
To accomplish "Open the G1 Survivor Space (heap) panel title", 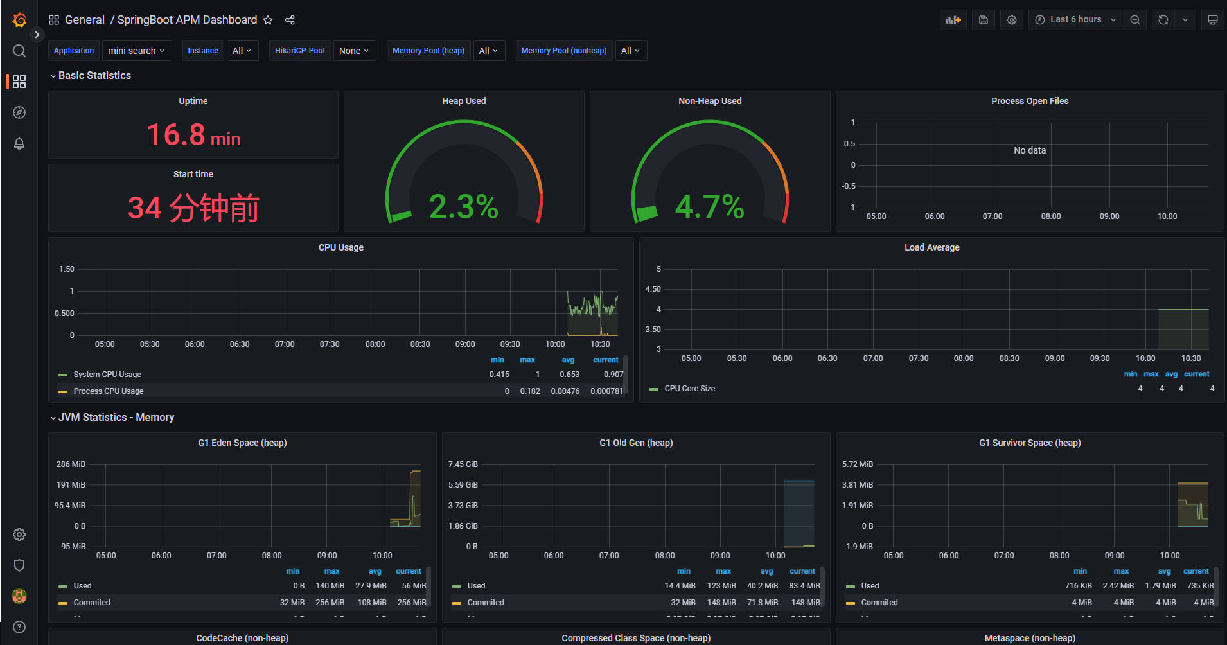I will (x=1030, y=443).
